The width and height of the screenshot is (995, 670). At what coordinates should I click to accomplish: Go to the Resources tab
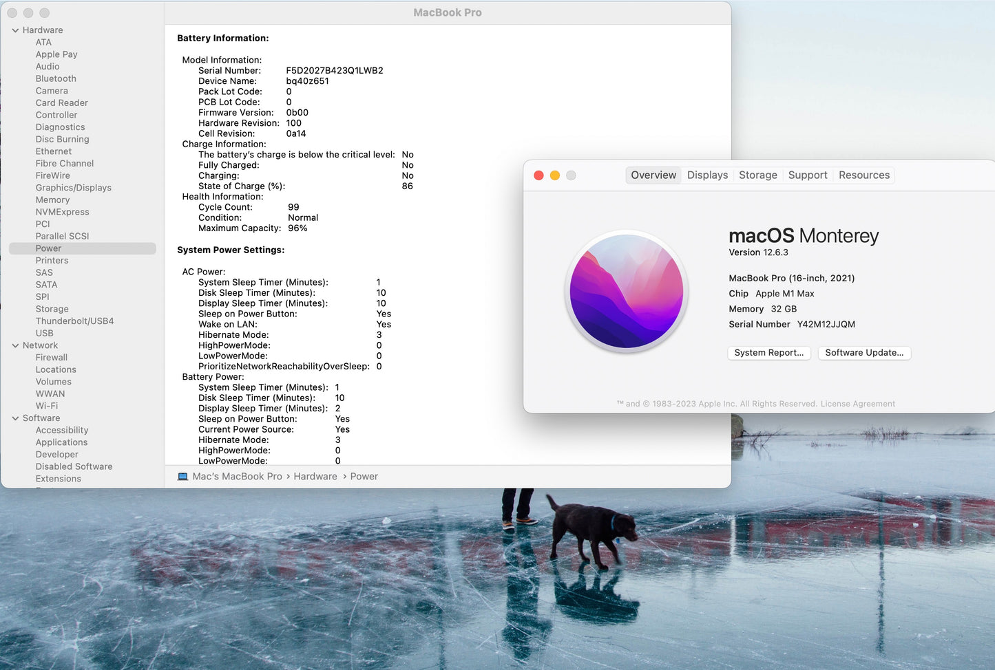(863, 175)
